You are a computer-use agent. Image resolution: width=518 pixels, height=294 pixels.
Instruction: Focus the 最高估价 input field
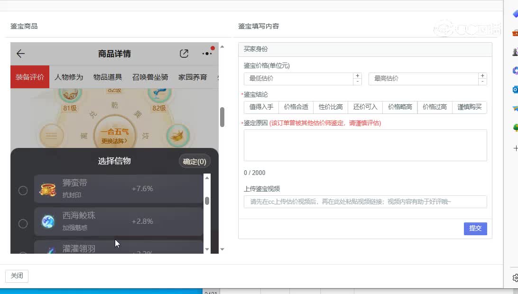[x=424, y=79]
